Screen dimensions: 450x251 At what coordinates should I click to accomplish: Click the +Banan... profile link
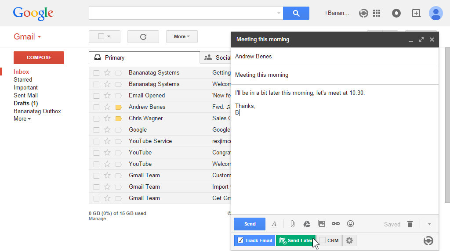pyautogui.click(x=337, y=13)
